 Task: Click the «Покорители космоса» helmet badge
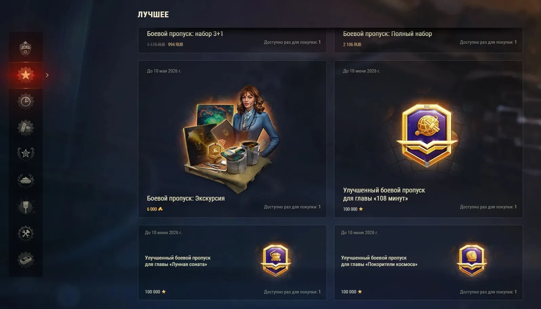click(x=472, y=260)
